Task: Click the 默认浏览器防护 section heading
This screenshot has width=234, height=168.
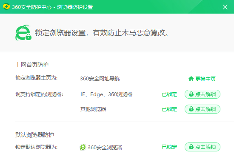Action: click(34, 135)
